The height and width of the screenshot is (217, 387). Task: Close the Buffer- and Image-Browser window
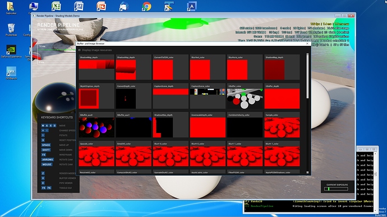pyautogui.click(x=307, y=44)
